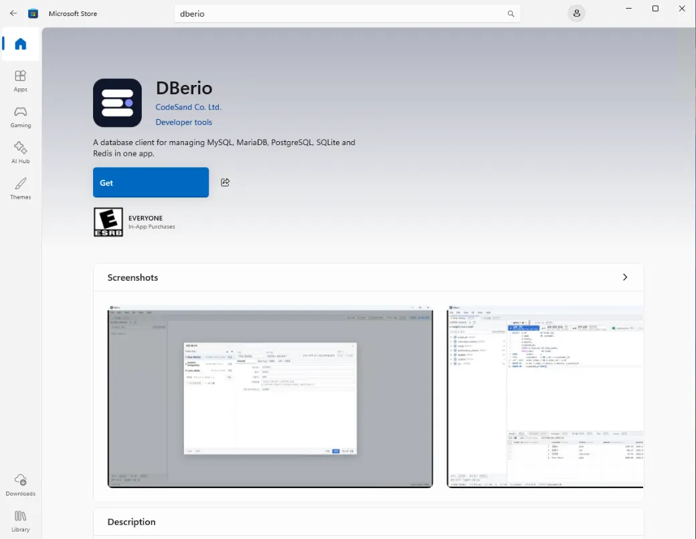Viewport: 696px width, 539px height.
Task: Maximize the Microsoft Store window
Action: (x=655, y=9)
